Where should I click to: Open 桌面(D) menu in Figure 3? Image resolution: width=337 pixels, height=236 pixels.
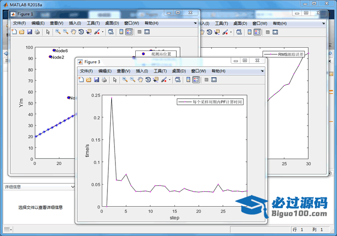[179, 71]
